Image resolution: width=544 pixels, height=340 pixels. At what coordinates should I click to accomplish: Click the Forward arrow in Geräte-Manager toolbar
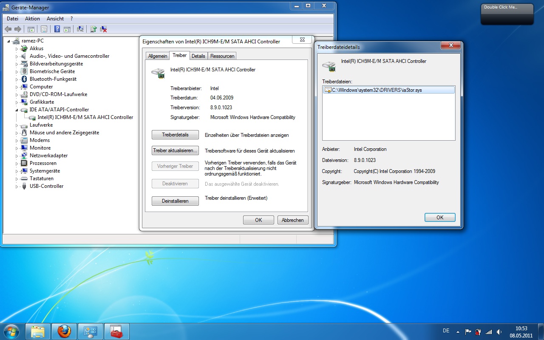coord(18,29)
